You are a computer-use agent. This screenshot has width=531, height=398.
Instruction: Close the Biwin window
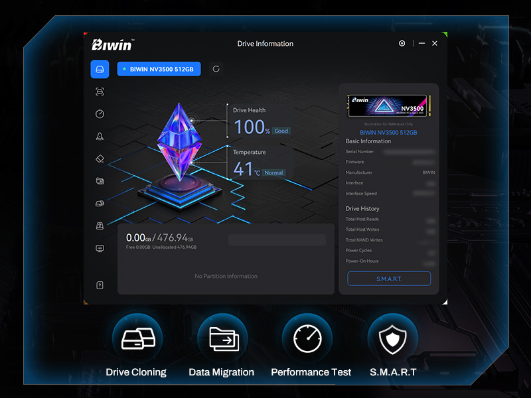tap(435, 43)
